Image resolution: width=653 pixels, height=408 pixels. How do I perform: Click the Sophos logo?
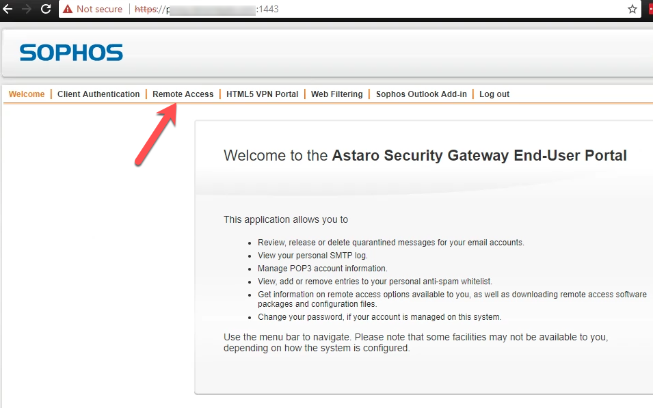(x=71, y=53)
